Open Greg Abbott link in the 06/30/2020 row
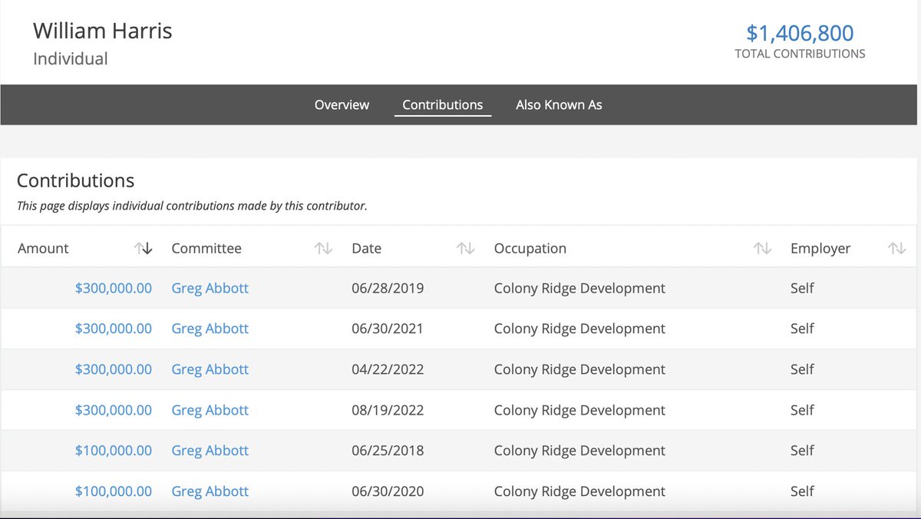 coord(210,491)
